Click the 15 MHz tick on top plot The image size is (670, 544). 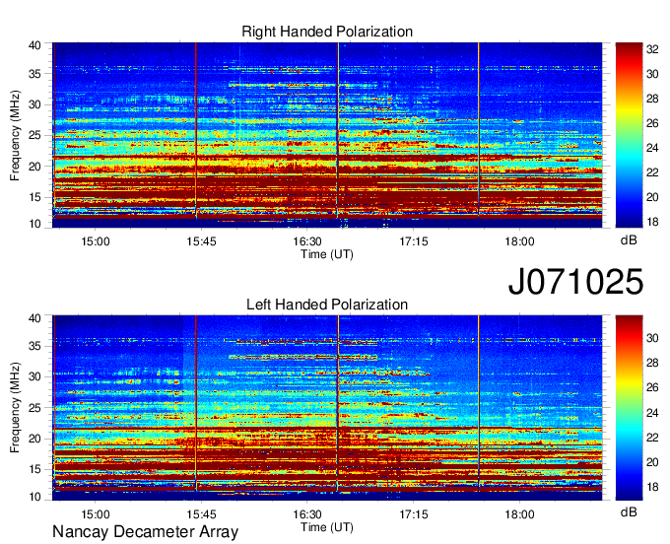(35, 197)
